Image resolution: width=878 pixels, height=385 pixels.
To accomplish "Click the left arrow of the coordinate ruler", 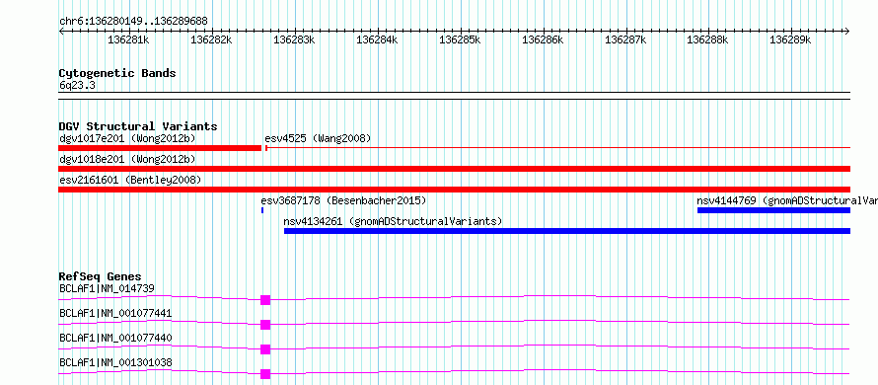I will pyautogui.click(x=61, y=31).
